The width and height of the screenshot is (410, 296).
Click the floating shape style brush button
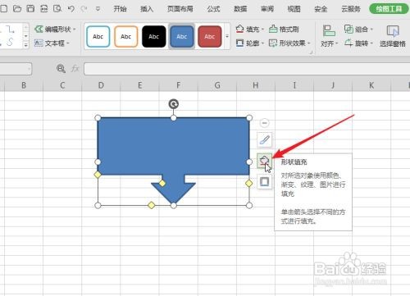pos(264,140)
